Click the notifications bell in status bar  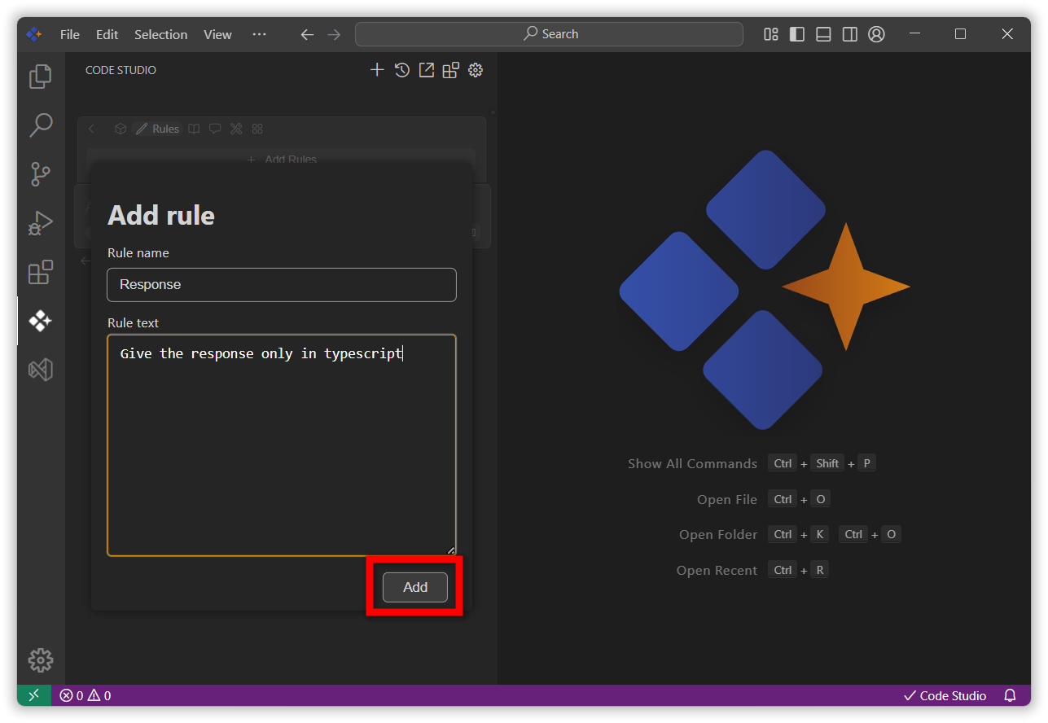[1010, 695]
